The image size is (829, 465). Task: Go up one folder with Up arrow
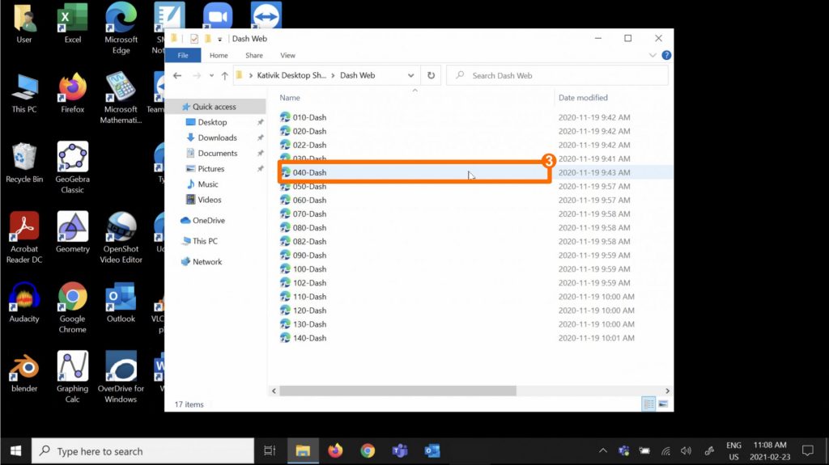pyautogui.click(x=224, y=75)
